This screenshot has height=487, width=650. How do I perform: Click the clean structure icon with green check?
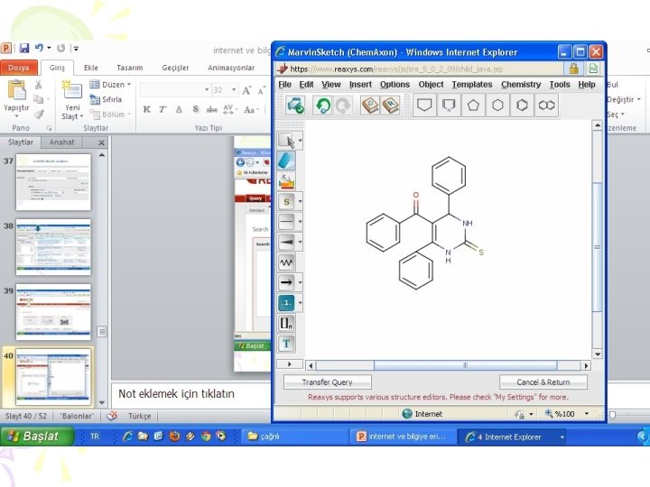(295, 106)
